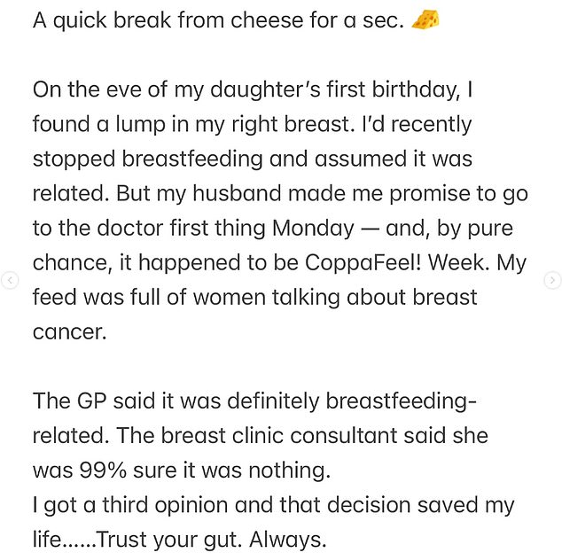The image size is (562, 560).
Task: Click the '99%' figure in the text
Action: (103, 470)
